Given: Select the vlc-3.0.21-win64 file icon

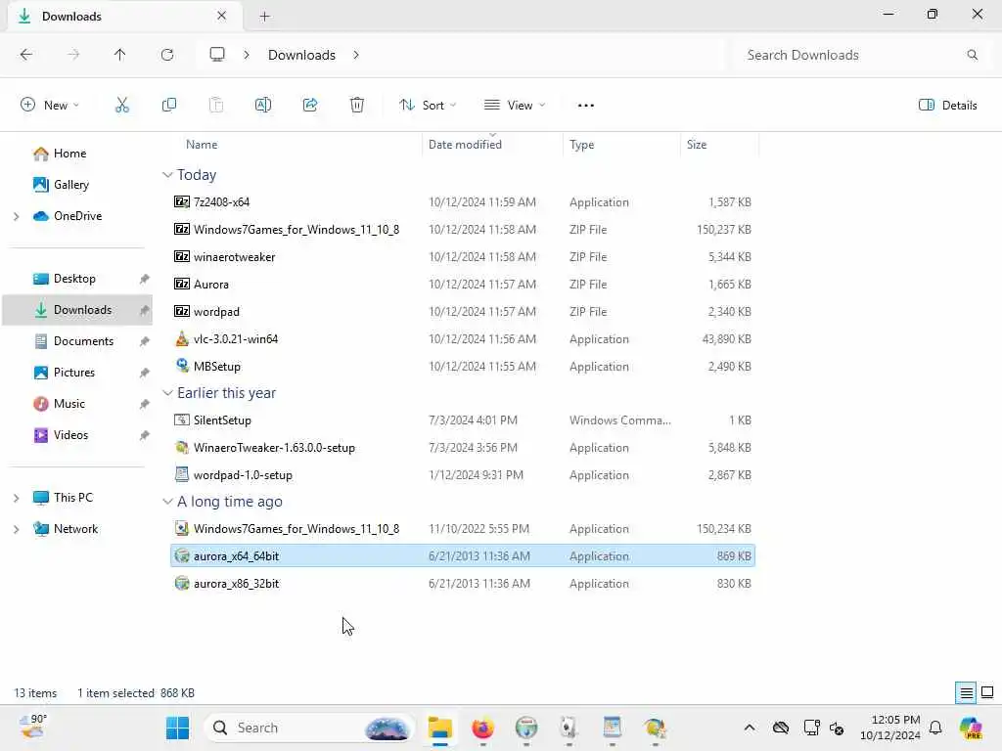Looking at the screenshot, I should (x=182, y=339).
